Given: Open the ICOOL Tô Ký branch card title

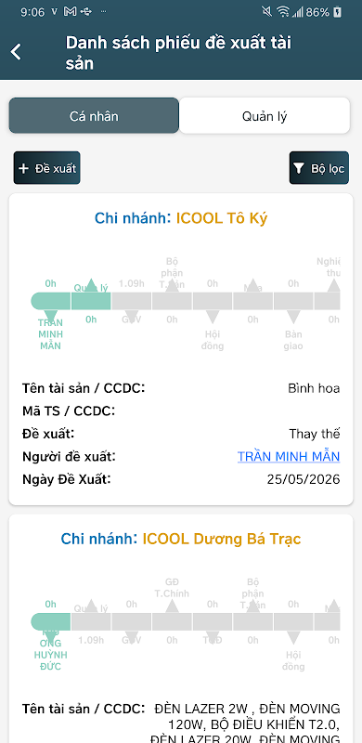Looking at the screenshot, I should 181,218.
